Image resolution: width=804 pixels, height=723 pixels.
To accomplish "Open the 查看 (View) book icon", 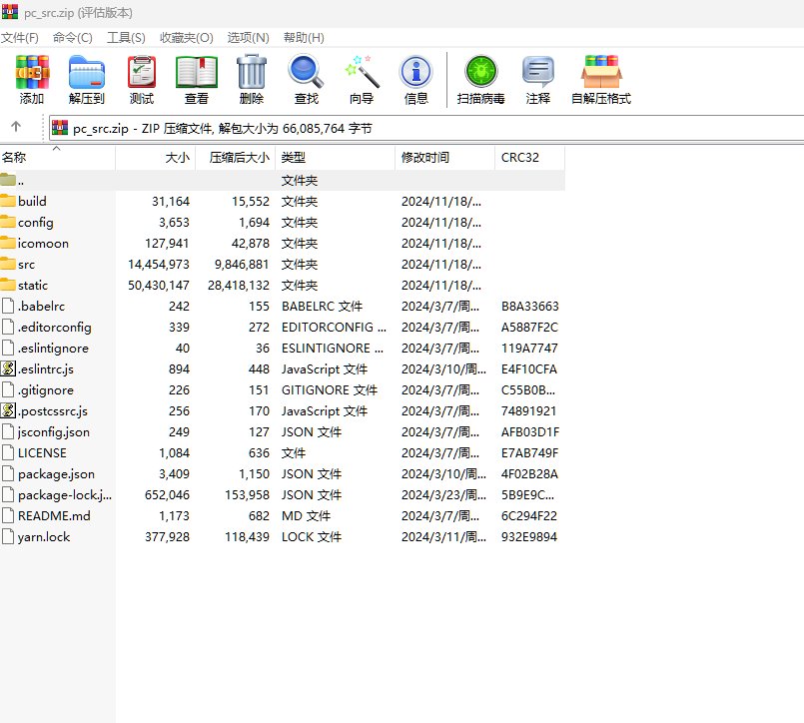I will pos(197,80).
